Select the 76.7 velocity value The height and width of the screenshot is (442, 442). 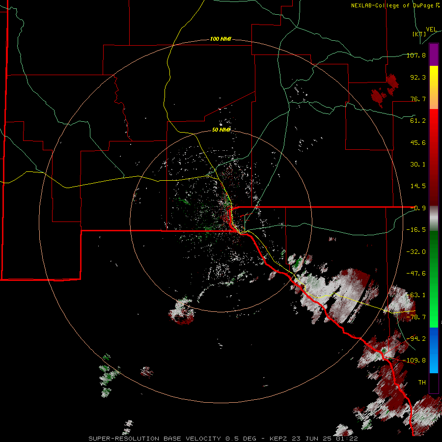[418, 99]
